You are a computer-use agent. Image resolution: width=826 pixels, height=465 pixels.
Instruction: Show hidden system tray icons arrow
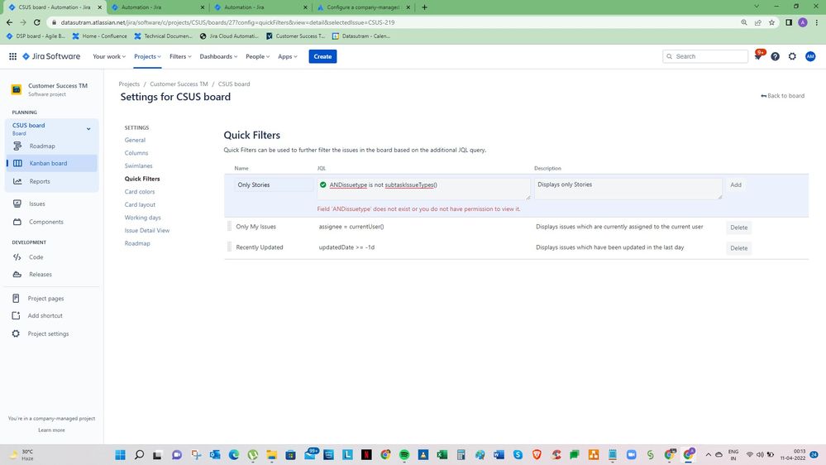click(708, 454)
